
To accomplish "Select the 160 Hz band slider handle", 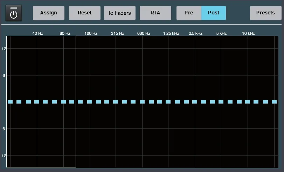I will coord(90,102).
